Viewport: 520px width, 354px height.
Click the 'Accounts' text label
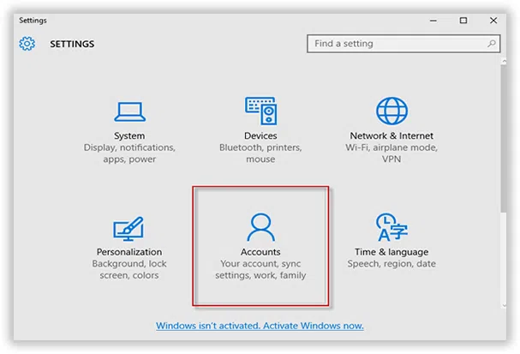click(260, 252)
